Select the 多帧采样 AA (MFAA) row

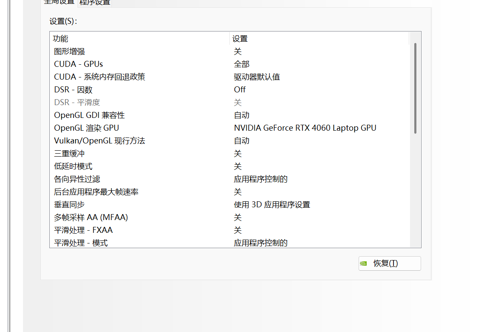pos(91,218)
